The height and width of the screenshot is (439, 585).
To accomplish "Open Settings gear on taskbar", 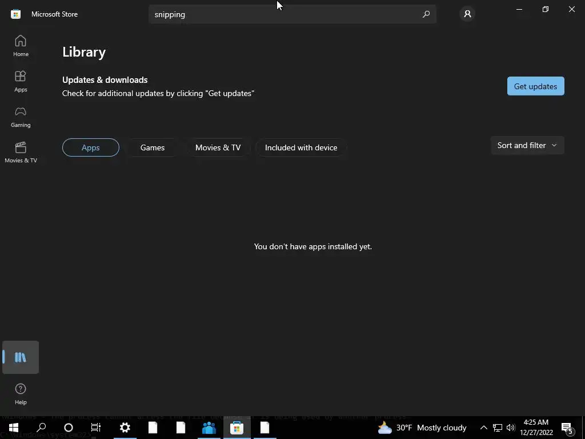I will [125, 428].
